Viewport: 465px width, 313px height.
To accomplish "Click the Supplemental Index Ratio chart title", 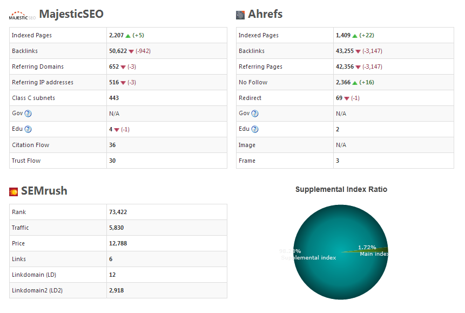I will tap(341, 190).
